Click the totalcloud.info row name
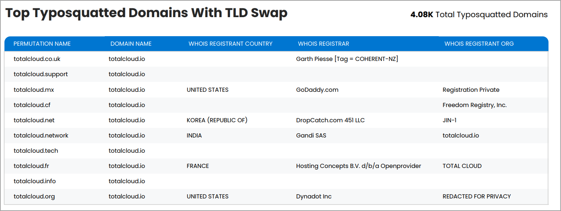This screenshot has width=561, height=211. click(35, 181)
